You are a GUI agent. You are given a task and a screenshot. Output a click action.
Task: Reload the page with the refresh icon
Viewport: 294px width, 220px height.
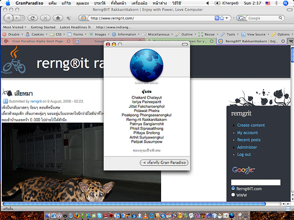tap(33, 18)
